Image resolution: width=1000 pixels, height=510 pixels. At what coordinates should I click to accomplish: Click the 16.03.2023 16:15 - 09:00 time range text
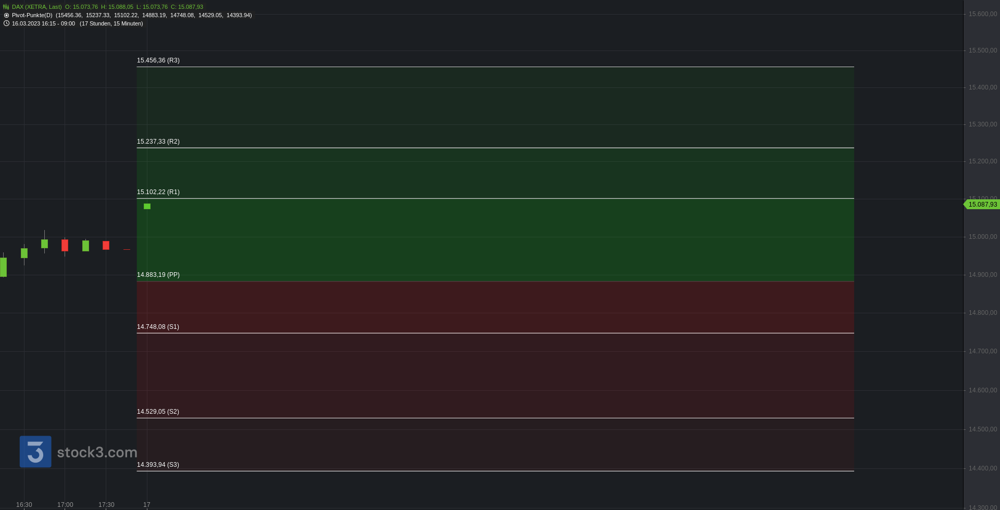[43, 23]
